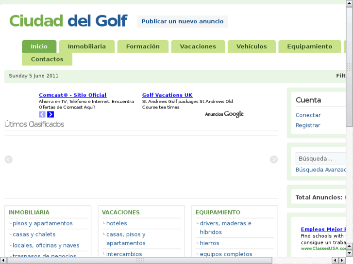
Task: Open the Inmobiliaria tab
Action: 87,47
